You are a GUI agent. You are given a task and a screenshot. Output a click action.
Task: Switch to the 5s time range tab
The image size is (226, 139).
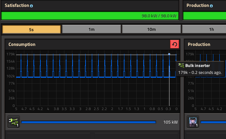point(32,30)
